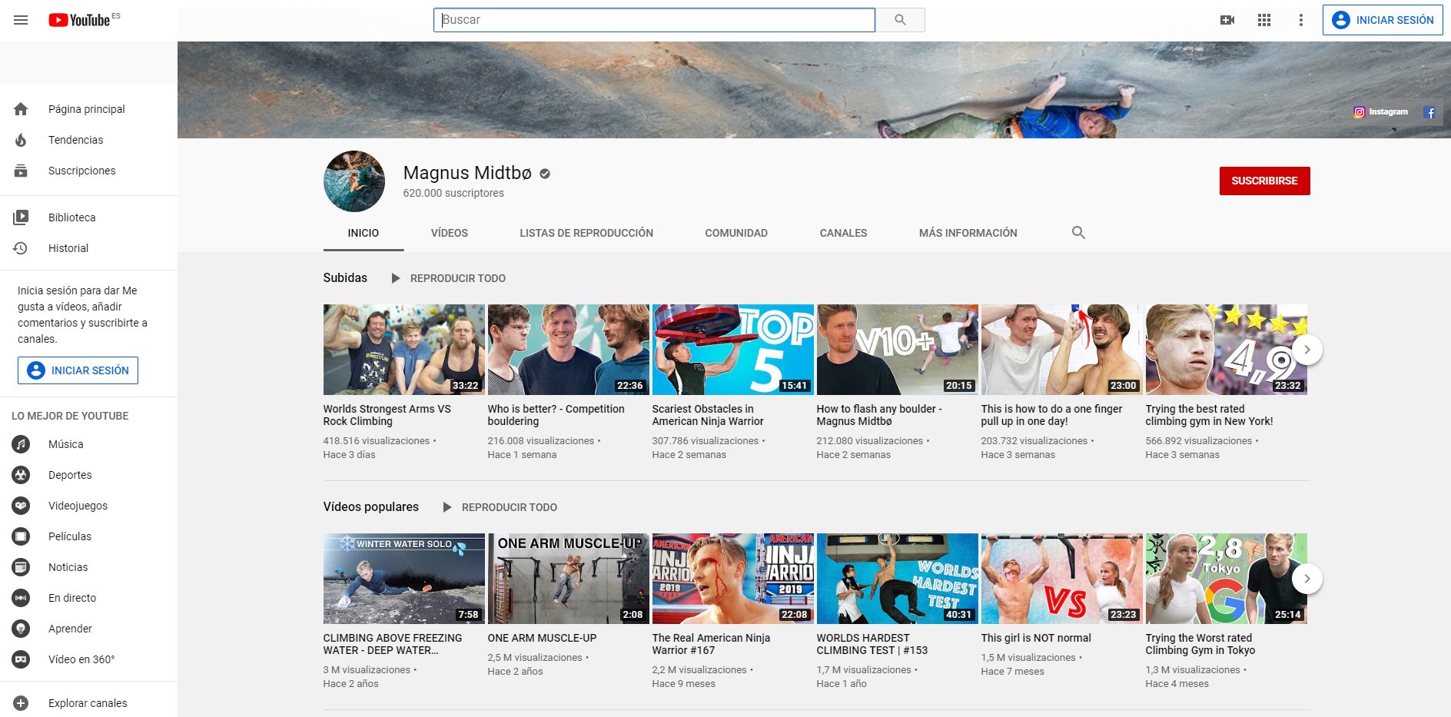Open the MÁS INFORMACIÓN tab
1451x717 pixels.
pos(968,233)
